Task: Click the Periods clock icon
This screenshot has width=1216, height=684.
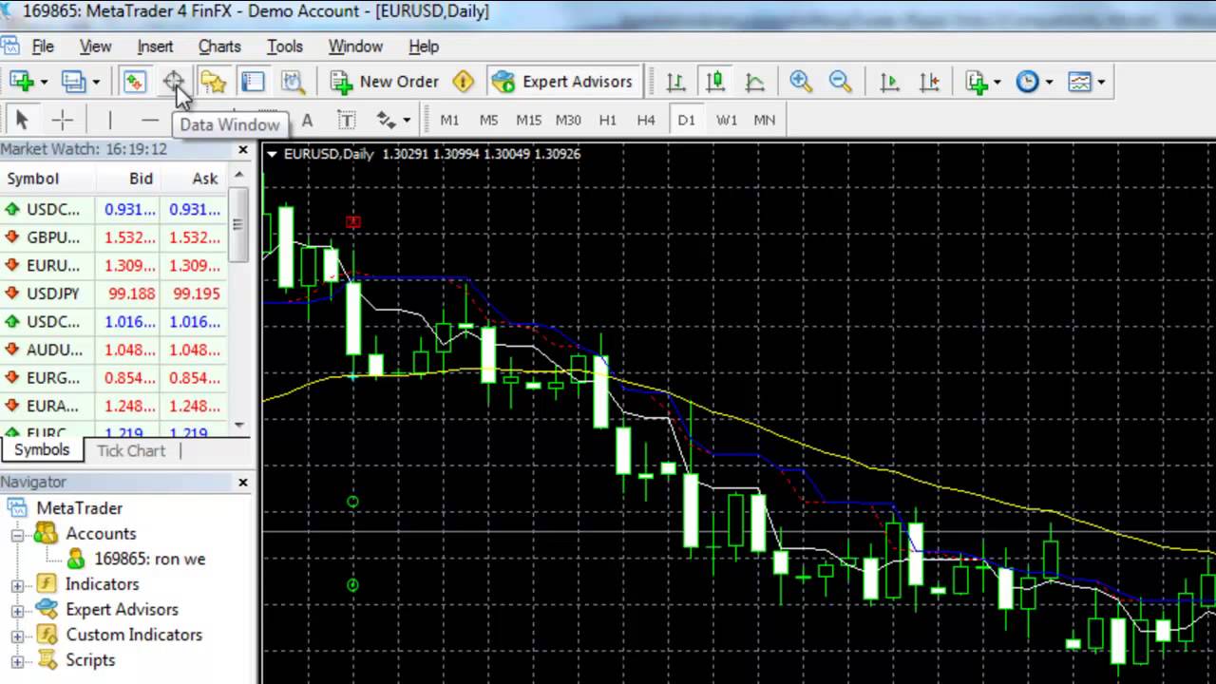Action: point(1027,82)
